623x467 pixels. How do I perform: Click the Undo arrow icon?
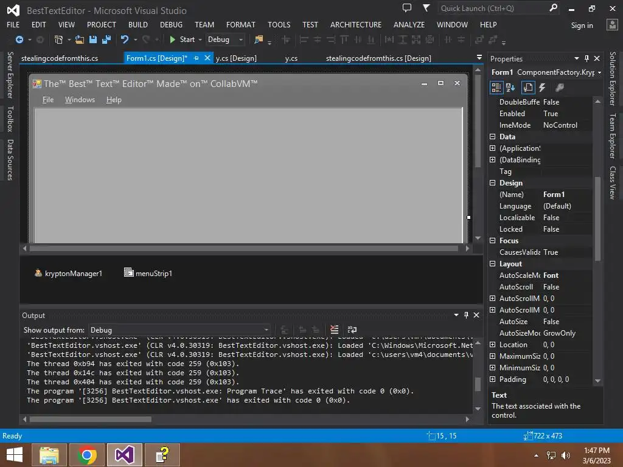coord(125,40)
